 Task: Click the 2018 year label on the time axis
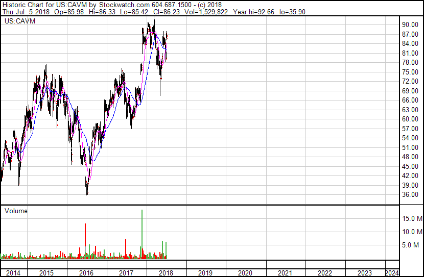coord(166,273)
